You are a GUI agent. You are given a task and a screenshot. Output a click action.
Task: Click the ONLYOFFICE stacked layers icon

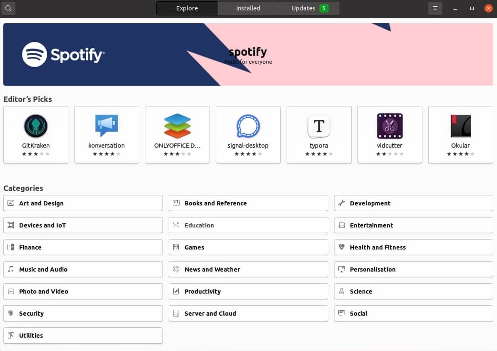[x=177, y=126]
